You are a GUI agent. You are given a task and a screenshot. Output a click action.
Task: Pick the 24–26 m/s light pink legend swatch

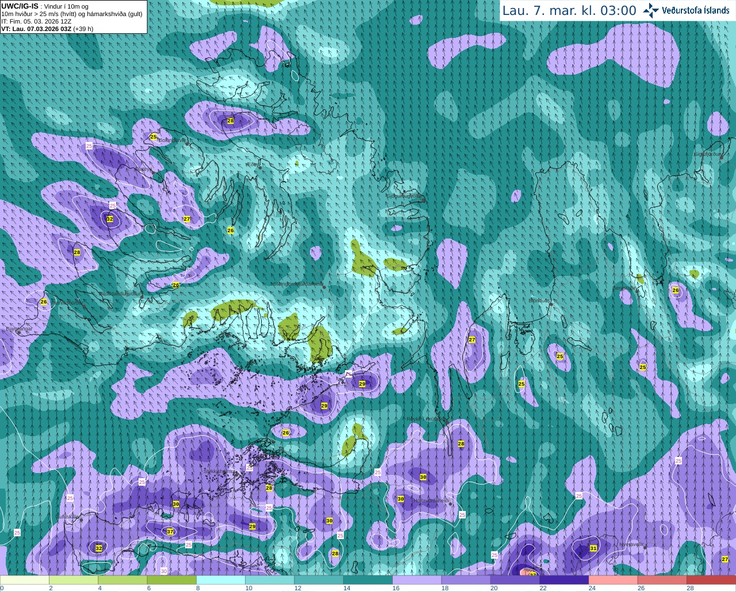tap(614, 580)
